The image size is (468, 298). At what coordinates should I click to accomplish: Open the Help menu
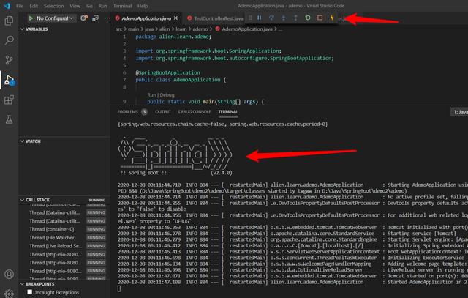click(x=143, y=6)
